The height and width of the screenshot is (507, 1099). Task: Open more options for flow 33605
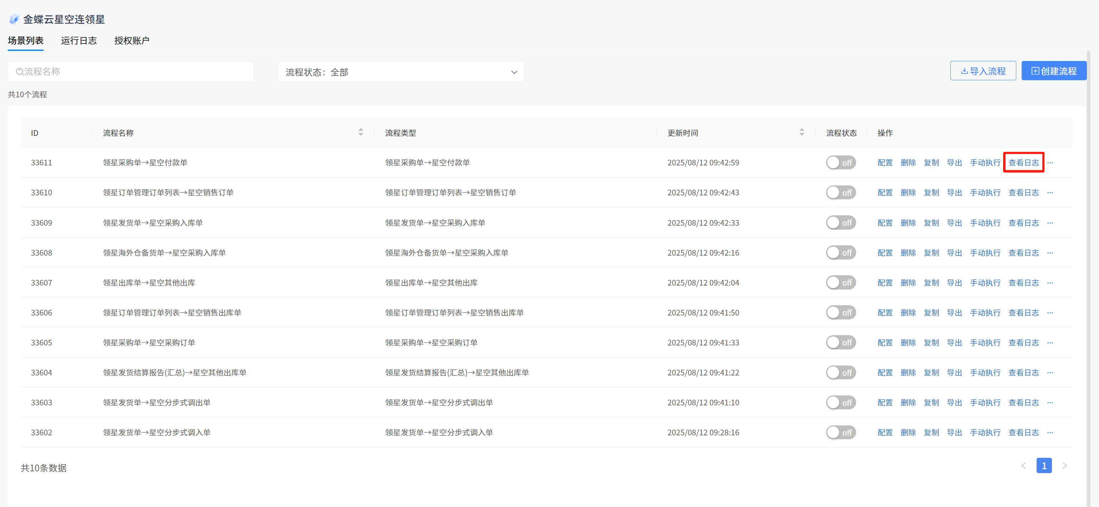click(1050, 342)
